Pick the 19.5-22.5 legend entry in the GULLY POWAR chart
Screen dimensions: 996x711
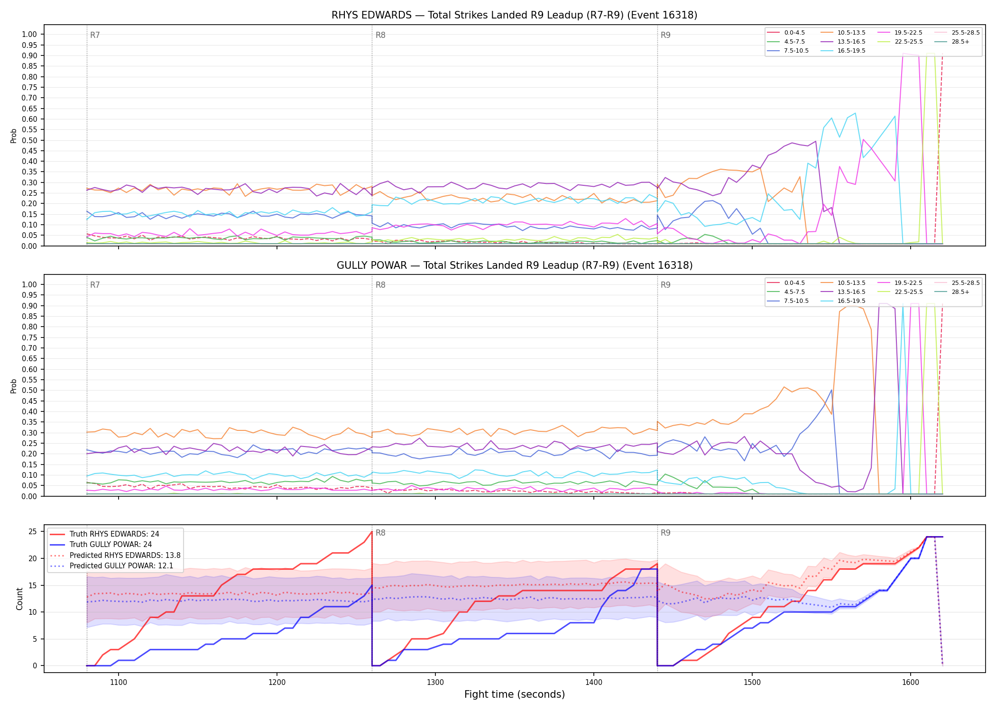pos(900,283)
